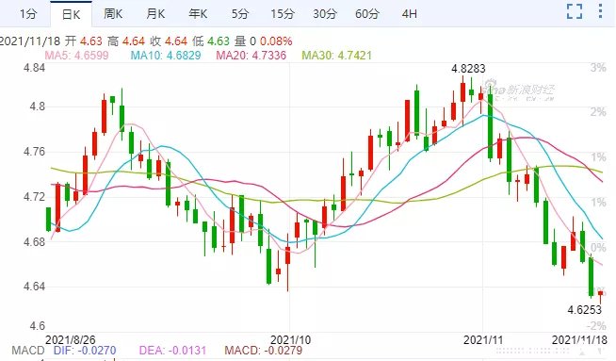Switch to 月K monthly chart
The height and width of the screenshot is (361, 616).
[155, 14]
